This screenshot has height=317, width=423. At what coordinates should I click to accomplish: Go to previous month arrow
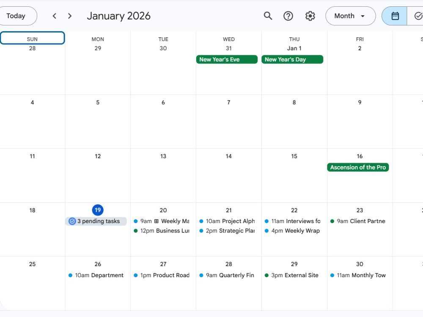click(55, 16)
